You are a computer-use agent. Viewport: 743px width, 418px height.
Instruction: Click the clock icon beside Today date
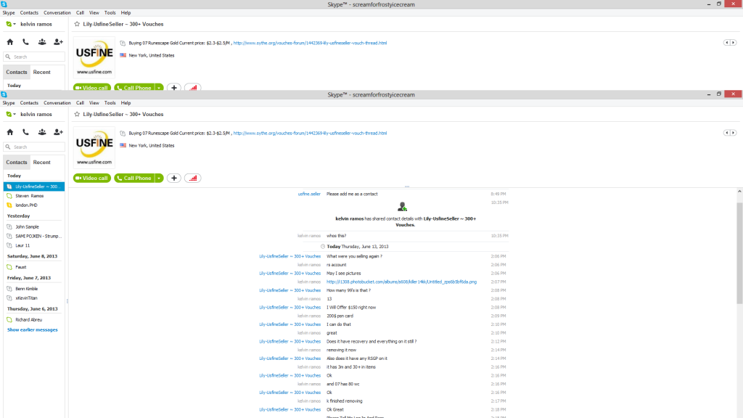click(x=323, y=247)
